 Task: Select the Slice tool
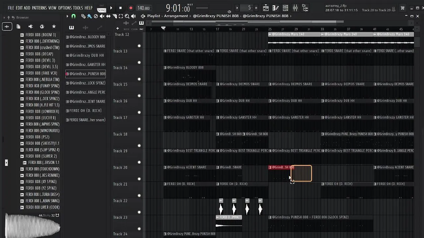tap(115, 16)
